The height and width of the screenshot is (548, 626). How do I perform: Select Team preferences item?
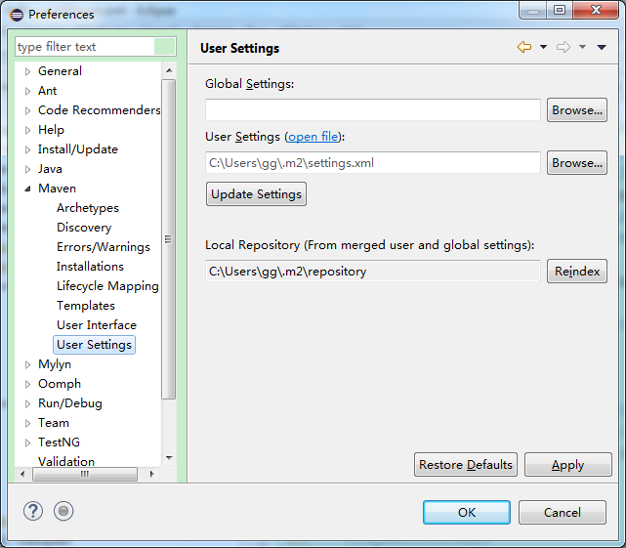click(54, 423)
